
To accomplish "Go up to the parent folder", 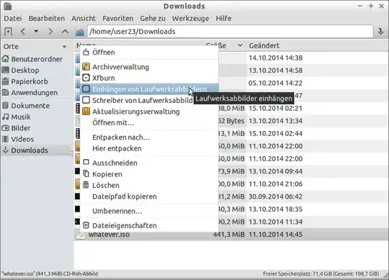I will (x=65, y=32).
